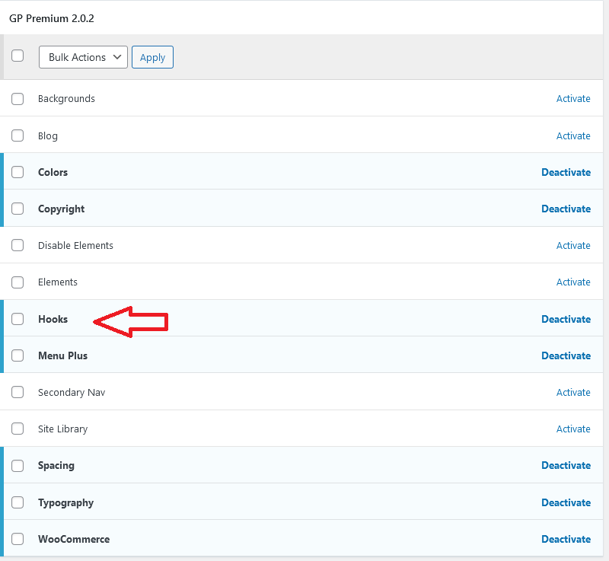Viewport: 609px width, 561px height.
Task: Check the Disable Elements checkbox
Action: click(x=18, y=245)
